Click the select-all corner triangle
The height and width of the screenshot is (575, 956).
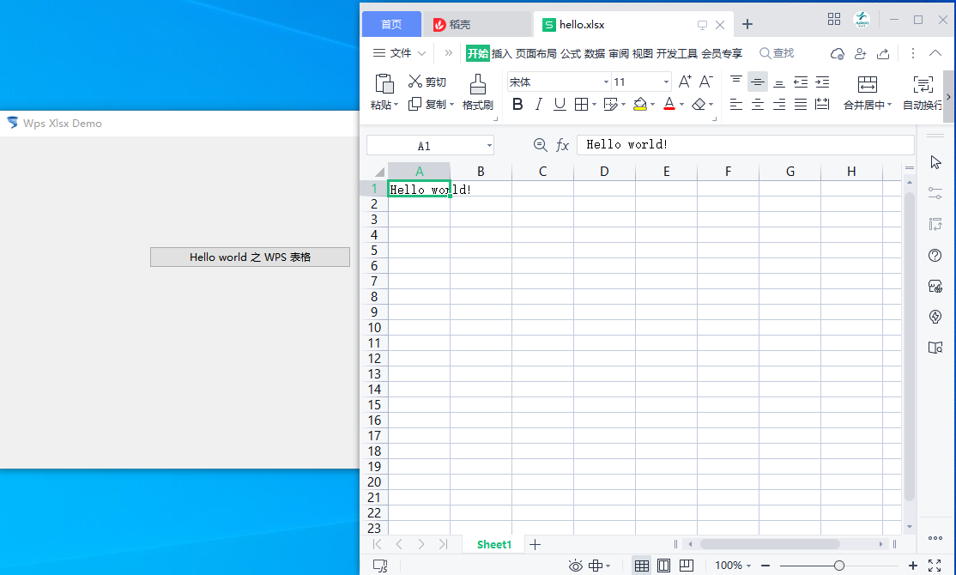coord(379,172)
